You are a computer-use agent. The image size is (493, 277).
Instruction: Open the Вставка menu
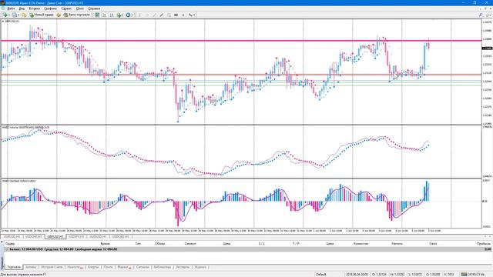click(34, 8)
